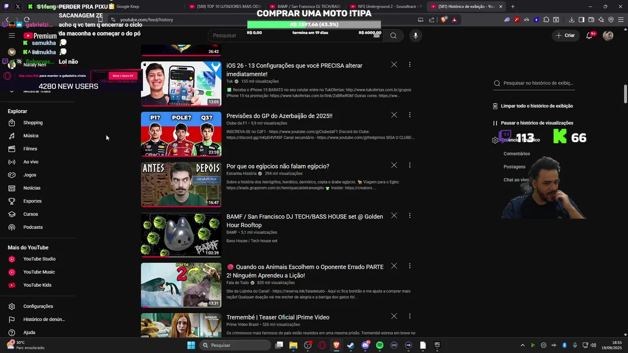The height and width of the screenshot is (353, 628).
Task: Remove iOS 26 video from history
Action: (394, 65)
